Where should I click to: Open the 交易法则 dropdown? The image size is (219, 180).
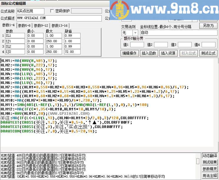(x=135, y=33)
